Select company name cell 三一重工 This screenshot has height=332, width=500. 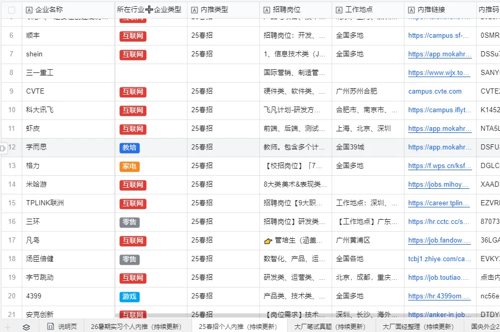click(68, 73)
